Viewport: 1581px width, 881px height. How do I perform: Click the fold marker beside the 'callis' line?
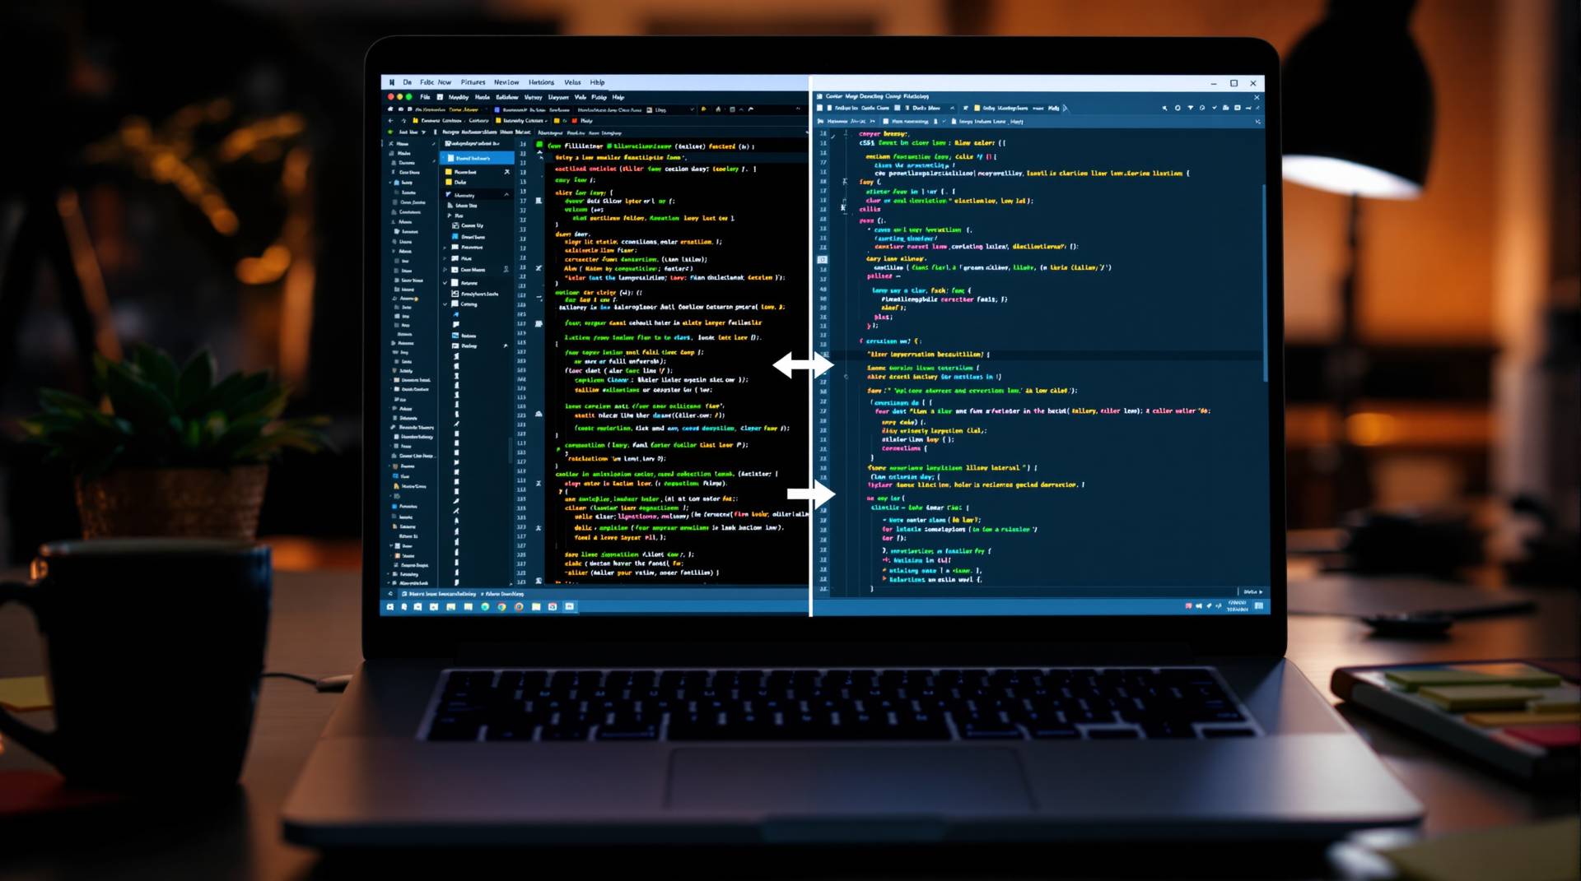[x=843, y=208]
